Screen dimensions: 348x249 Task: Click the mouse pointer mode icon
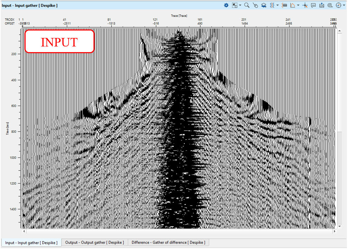[255, 5]
